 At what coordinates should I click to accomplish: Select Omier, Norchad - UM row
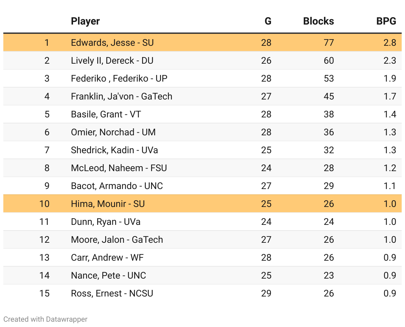click(202, 132)
